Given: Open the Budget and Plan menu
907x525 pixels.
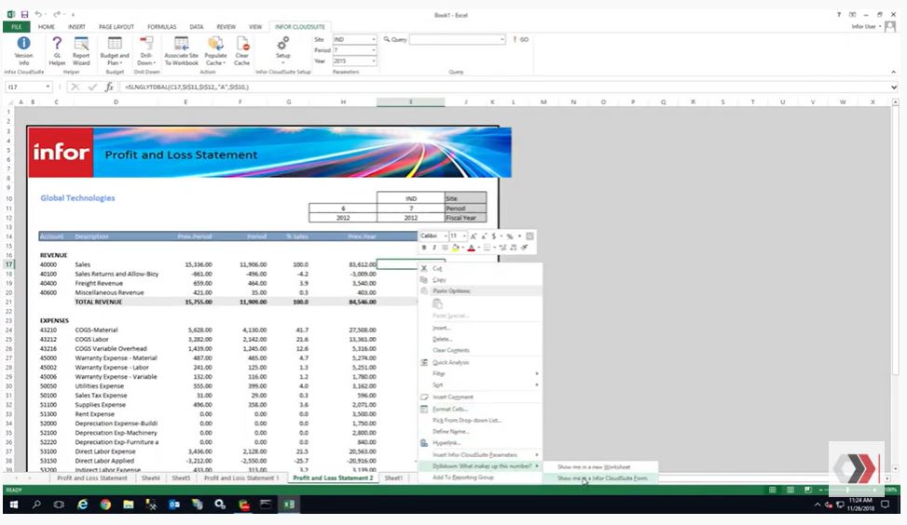Looking at the screenshot, I should tap(115, 51).
